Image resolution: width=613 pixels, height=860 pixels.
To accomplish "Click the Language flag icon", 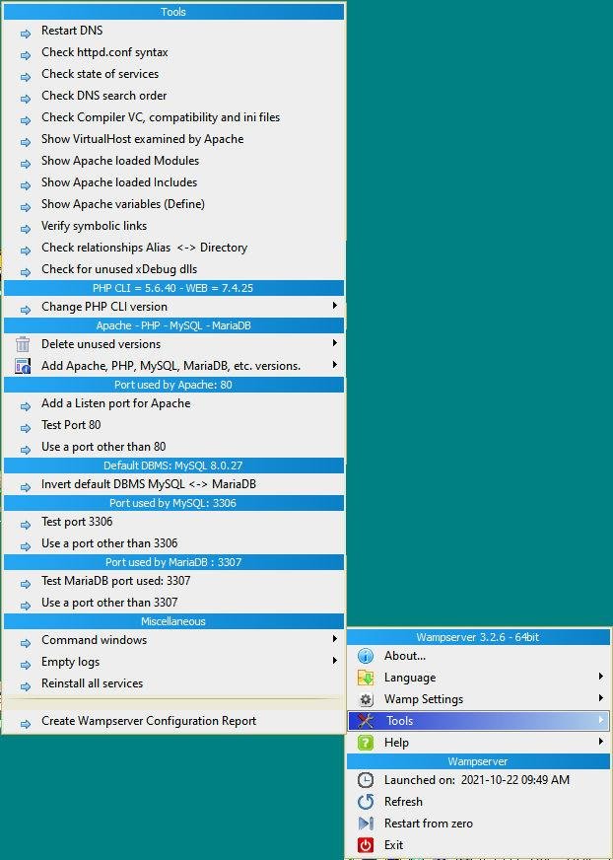I will click(366, 678).
